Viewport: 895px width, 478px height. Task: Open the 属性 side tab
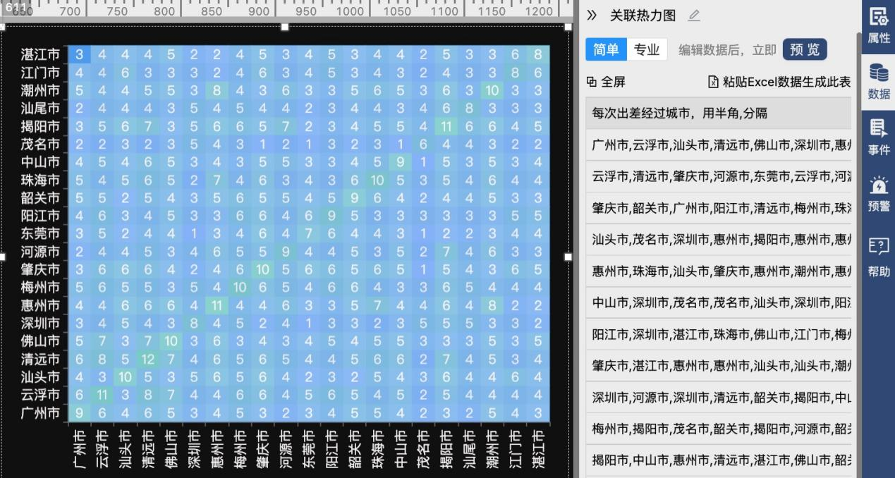point(879,26)
